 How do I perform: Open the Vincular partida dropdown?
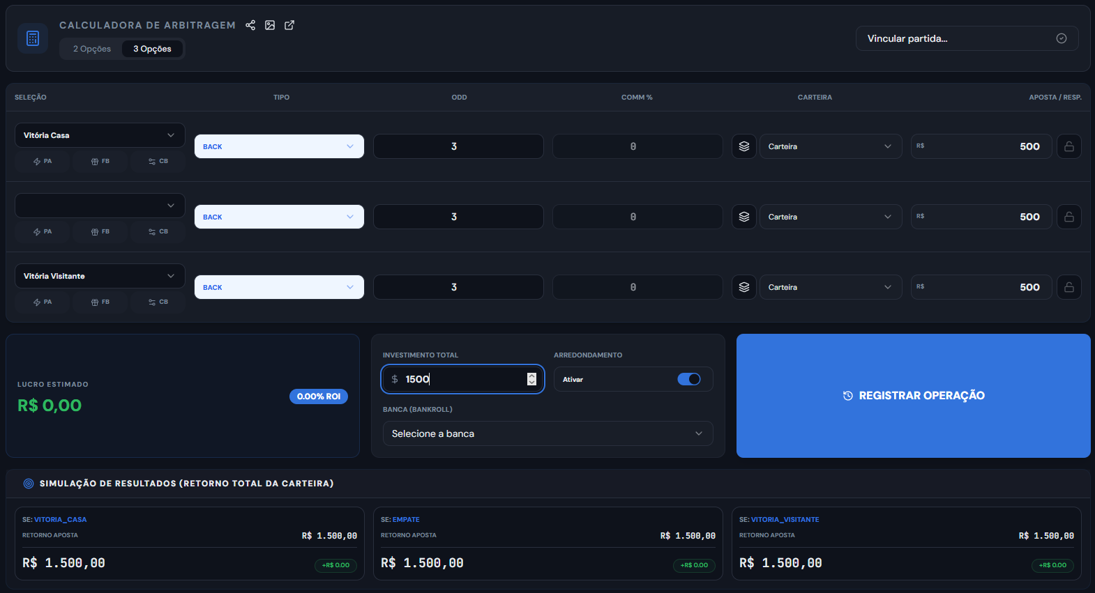[x=967, y=38]
